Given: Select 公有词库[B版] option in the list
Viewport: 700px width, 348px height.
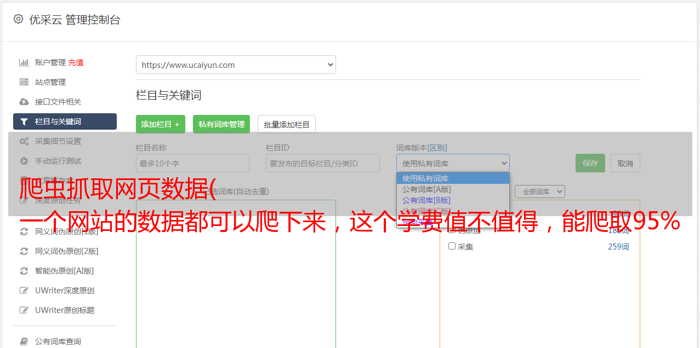Looking at the screenshot, I should (x=426, y=200).
